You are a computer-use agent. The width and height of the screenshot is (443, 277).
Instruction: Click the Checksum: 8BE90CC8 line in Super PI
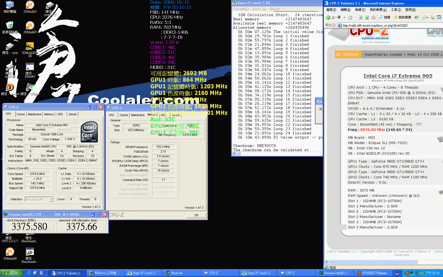[254, 146]
